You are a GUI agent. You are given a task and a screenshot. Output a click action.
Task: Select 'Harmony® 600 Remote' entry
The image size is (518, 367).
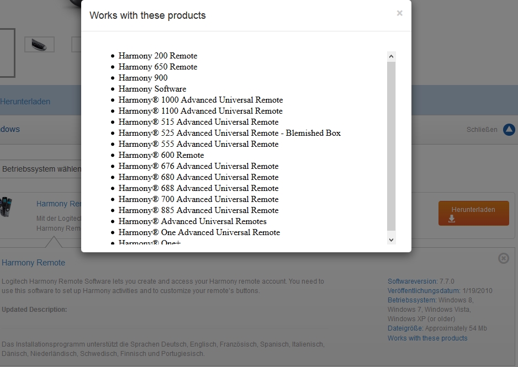point(161,155)
